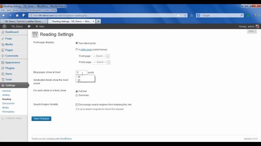The width and height of the screenshot is (261, 146).
Task: Click the green downloads arrow icon
Action: [248, 15]
